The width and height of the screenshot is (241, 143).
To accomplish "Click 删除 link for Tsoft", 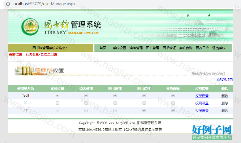I will point(224,96).
